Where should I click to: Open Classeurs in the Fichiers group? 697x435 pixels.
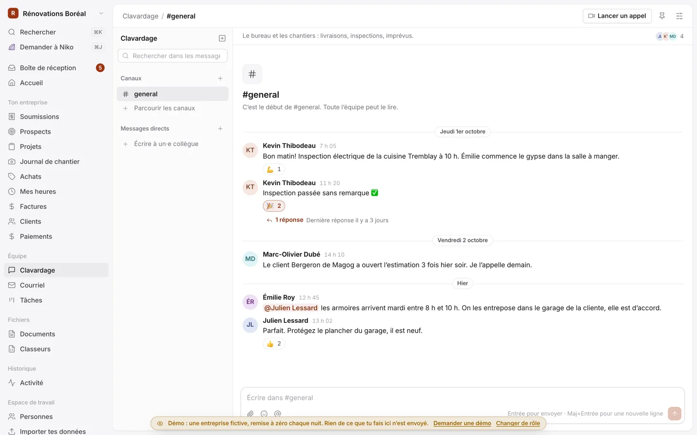point(56,349)
